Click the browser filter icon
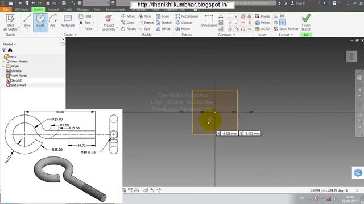Viewport: 364px width, 204px height. point(4,50)
